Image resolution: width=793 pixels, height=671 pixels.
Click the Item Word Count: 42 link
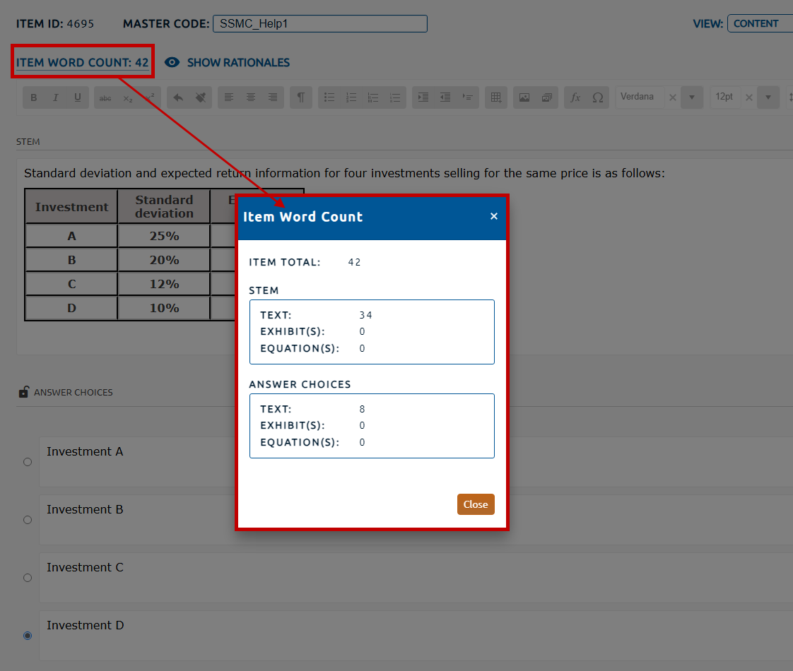83,62
